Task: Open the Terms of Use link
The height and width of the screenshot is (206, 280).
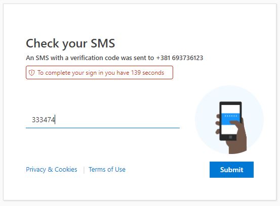Action: 107,169
